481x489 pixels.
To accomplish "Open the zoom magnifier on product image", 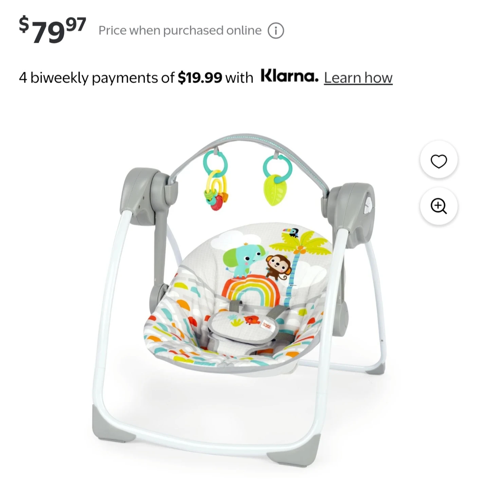I will (x=439, y=206).
